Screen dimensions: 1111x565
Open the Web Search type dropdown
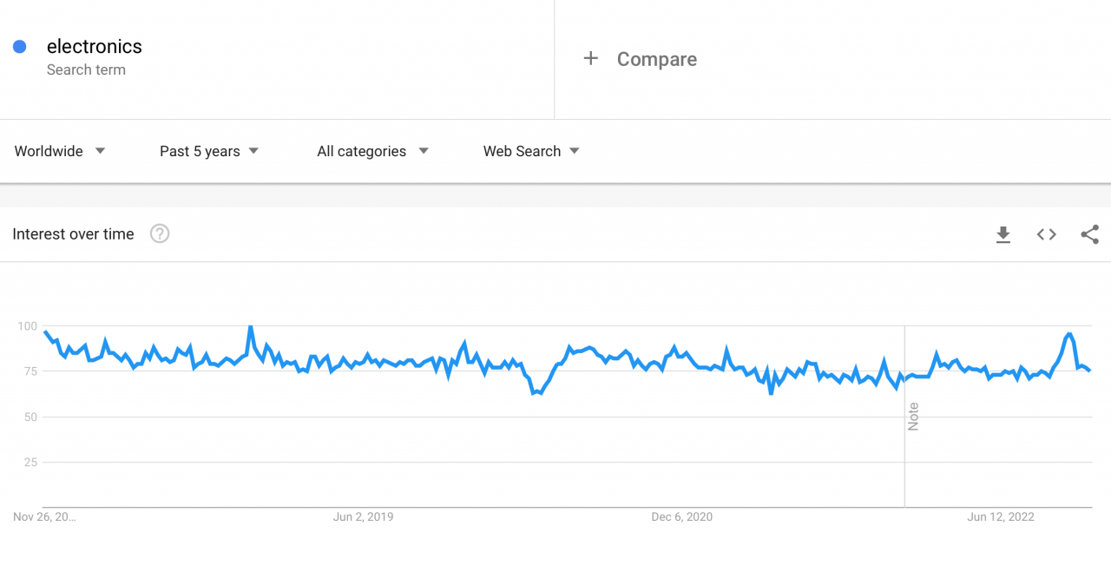521,151
